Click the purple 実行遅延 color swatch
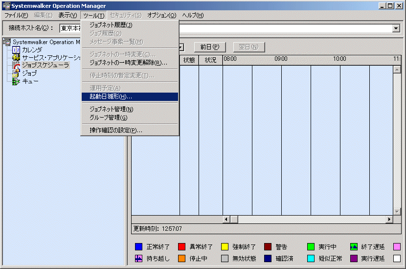This screenshot has height=269, width=406. point(354,258)
